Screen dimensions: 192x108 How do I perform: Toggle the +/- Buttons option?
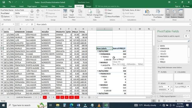[174, 13]
